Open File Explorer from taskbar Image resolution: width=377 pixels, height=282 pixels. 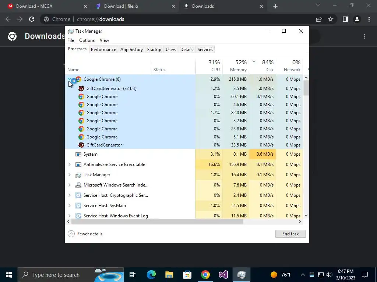click(x=169, y=275)
